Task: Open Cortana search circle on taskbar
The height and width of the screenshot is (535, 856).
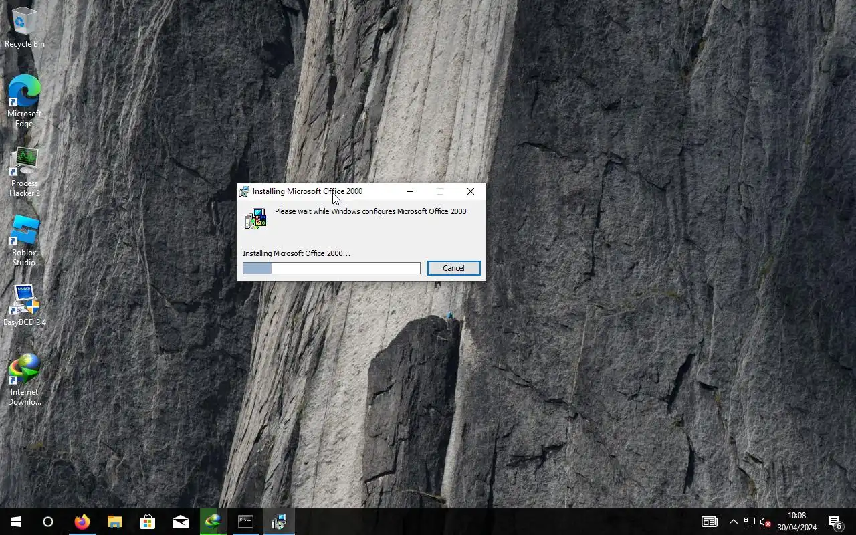Action: point(48,522)
